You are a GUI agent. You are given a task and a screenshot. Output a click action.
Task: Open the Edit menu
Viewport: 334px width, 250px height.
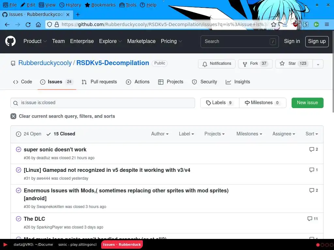click(x=28, y=5)
